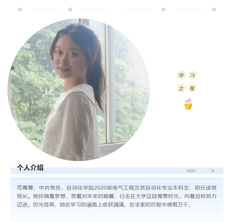Screen dimensions: 233x222
Task: Click the first dashed line segment at top
Action: (x=45, y=9)
